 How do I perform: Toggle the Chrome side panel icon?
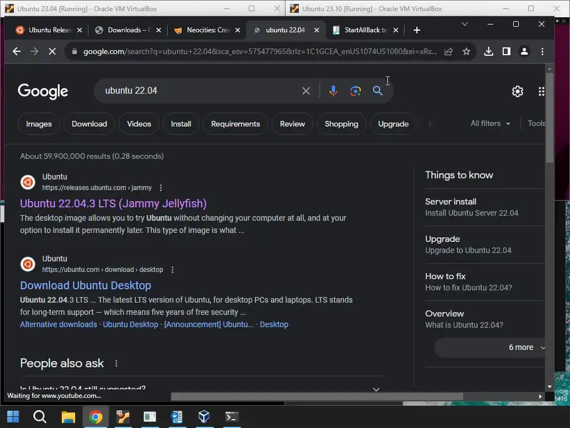pos(507,51)
